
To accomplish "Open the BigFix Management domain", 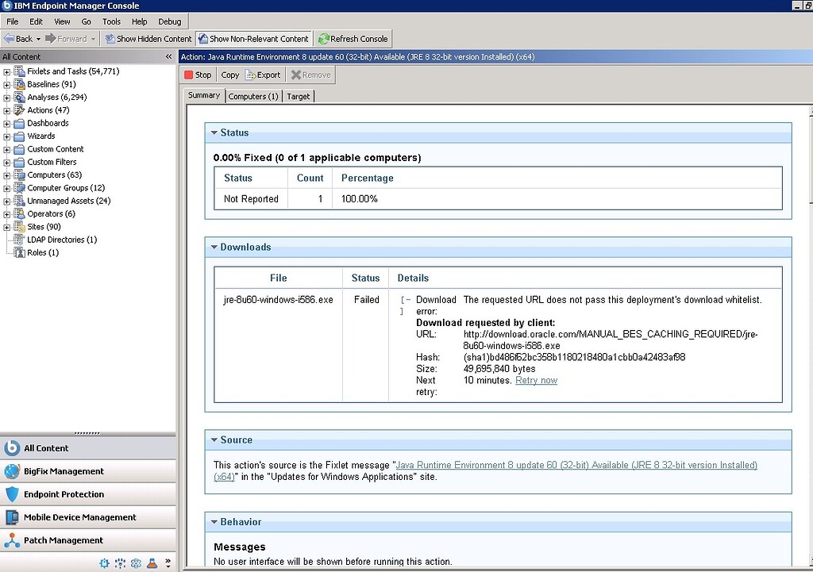I will [x=64, y=471].
